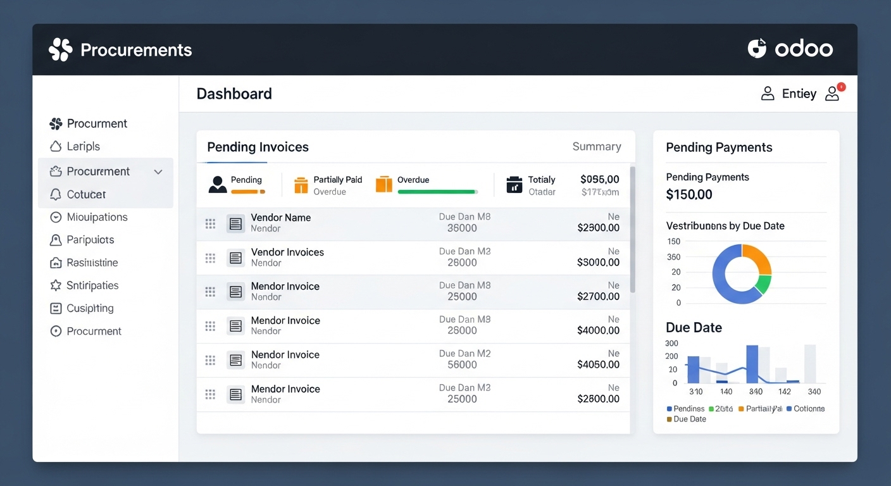Click document icon in Vendor Name row

pyautogui.click(x=235, y=223)
